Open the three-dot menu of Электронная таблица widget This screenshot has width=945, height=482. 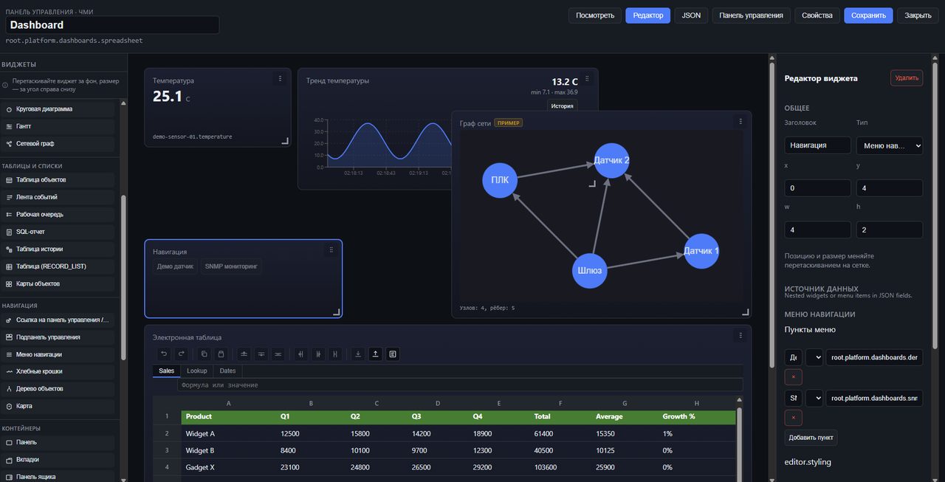point(740,335)
